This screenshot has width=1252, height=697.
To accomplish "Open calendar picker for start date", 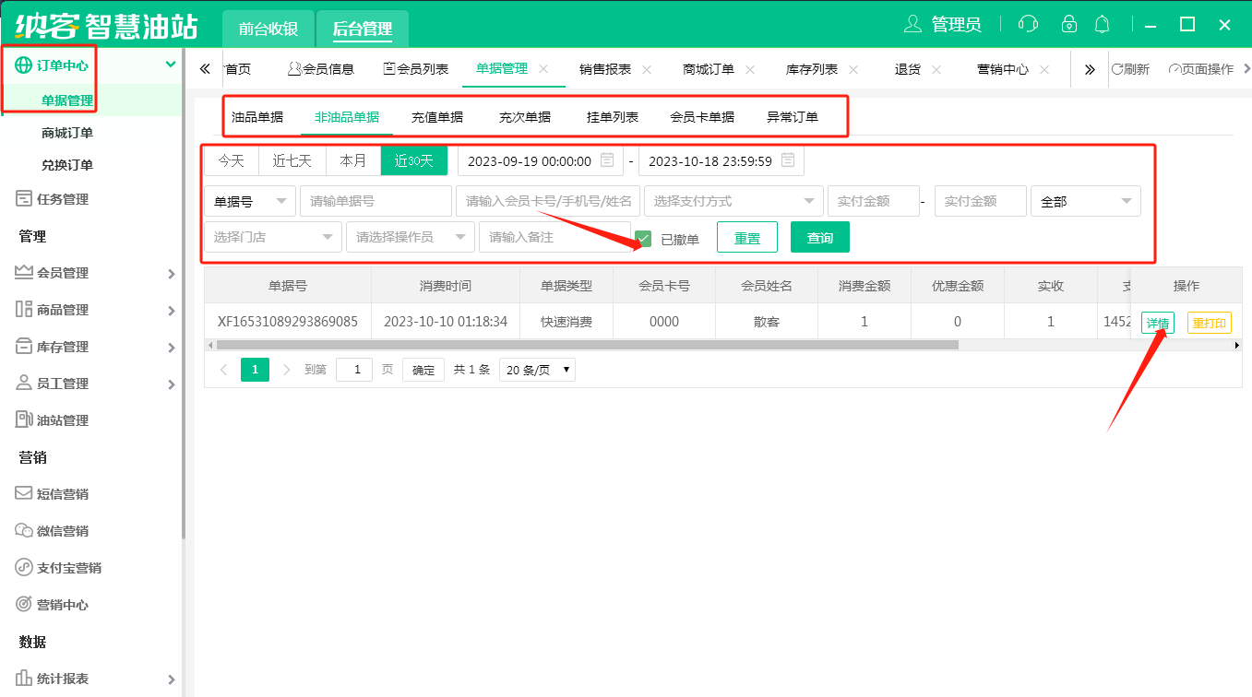I will click(607, 160).
